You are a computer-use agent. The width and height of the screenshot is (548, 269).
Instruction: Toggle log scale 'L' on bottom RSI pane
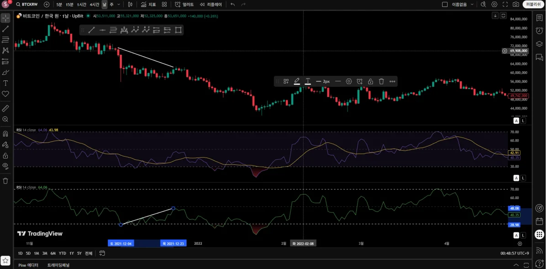point(523,236)
